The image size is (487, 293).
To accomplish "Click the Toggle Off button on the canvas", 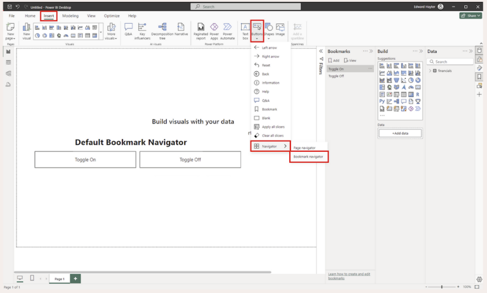I will [x=190, y=159].
